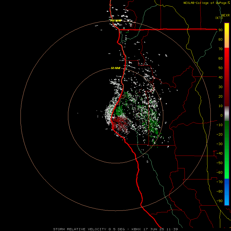Viewport: 231px width, 231px height.
Task: Click the positive 90 scale value
Action: click(220, 30)
